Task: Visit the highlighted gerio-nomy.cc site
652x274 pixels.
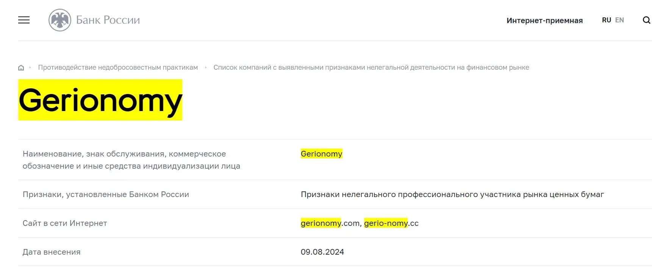Action: click(391, 223)
